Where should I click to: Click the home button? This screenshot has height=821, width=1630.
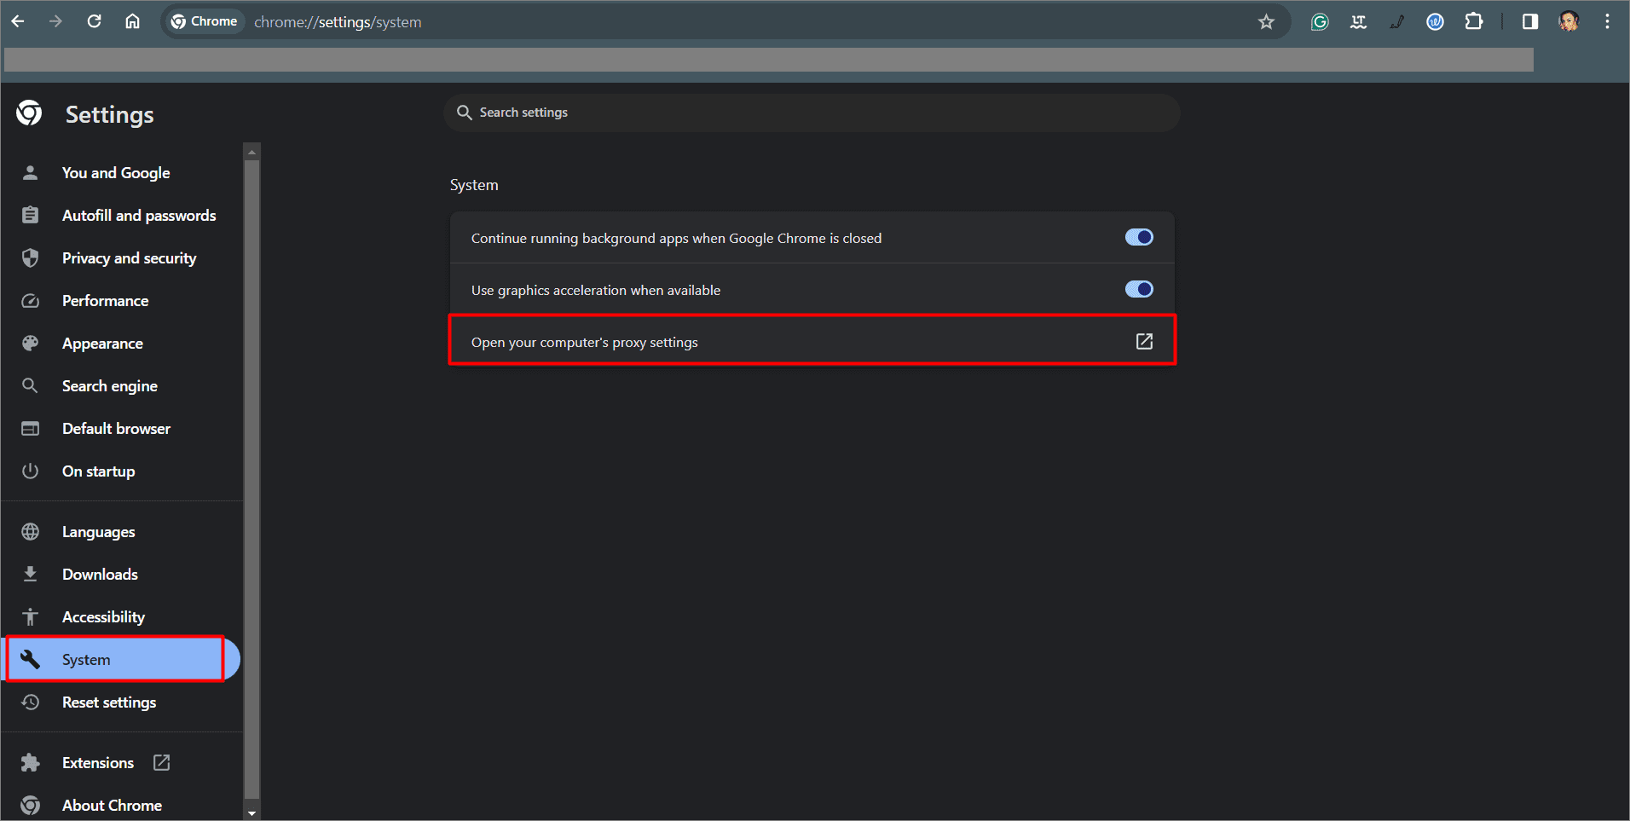(132, 20)
